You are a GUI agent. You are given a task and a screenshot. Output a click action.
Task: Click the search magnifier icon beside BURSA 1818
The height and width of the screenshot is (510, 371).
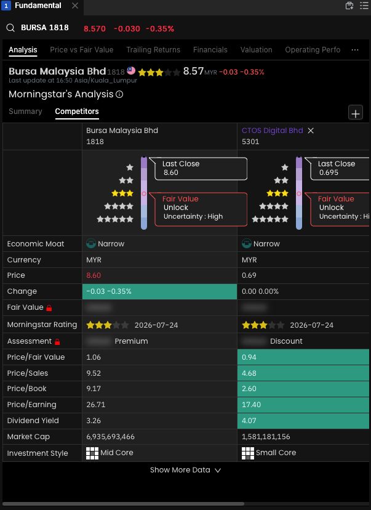click(x=10, y=28)
